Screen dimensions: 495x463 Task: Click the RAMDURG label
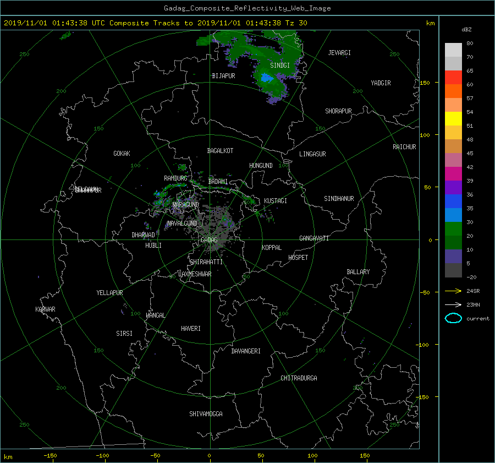point(175,178)
